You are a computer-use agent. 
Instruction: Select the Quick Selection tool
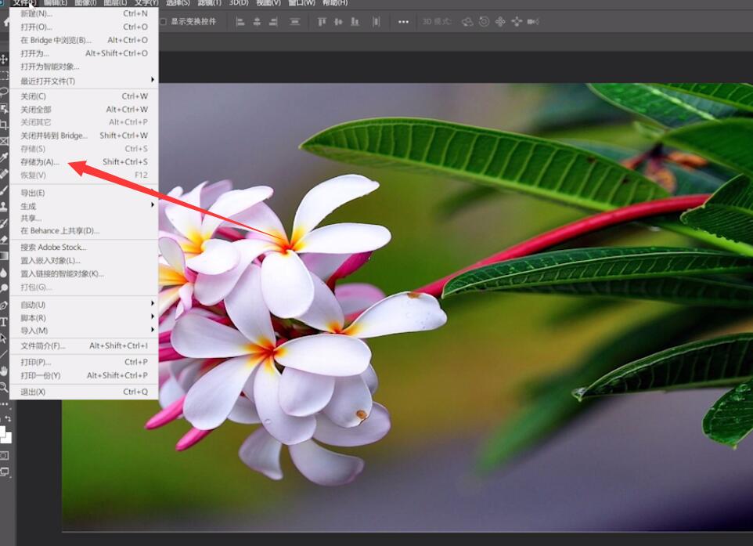pos(4,109)
